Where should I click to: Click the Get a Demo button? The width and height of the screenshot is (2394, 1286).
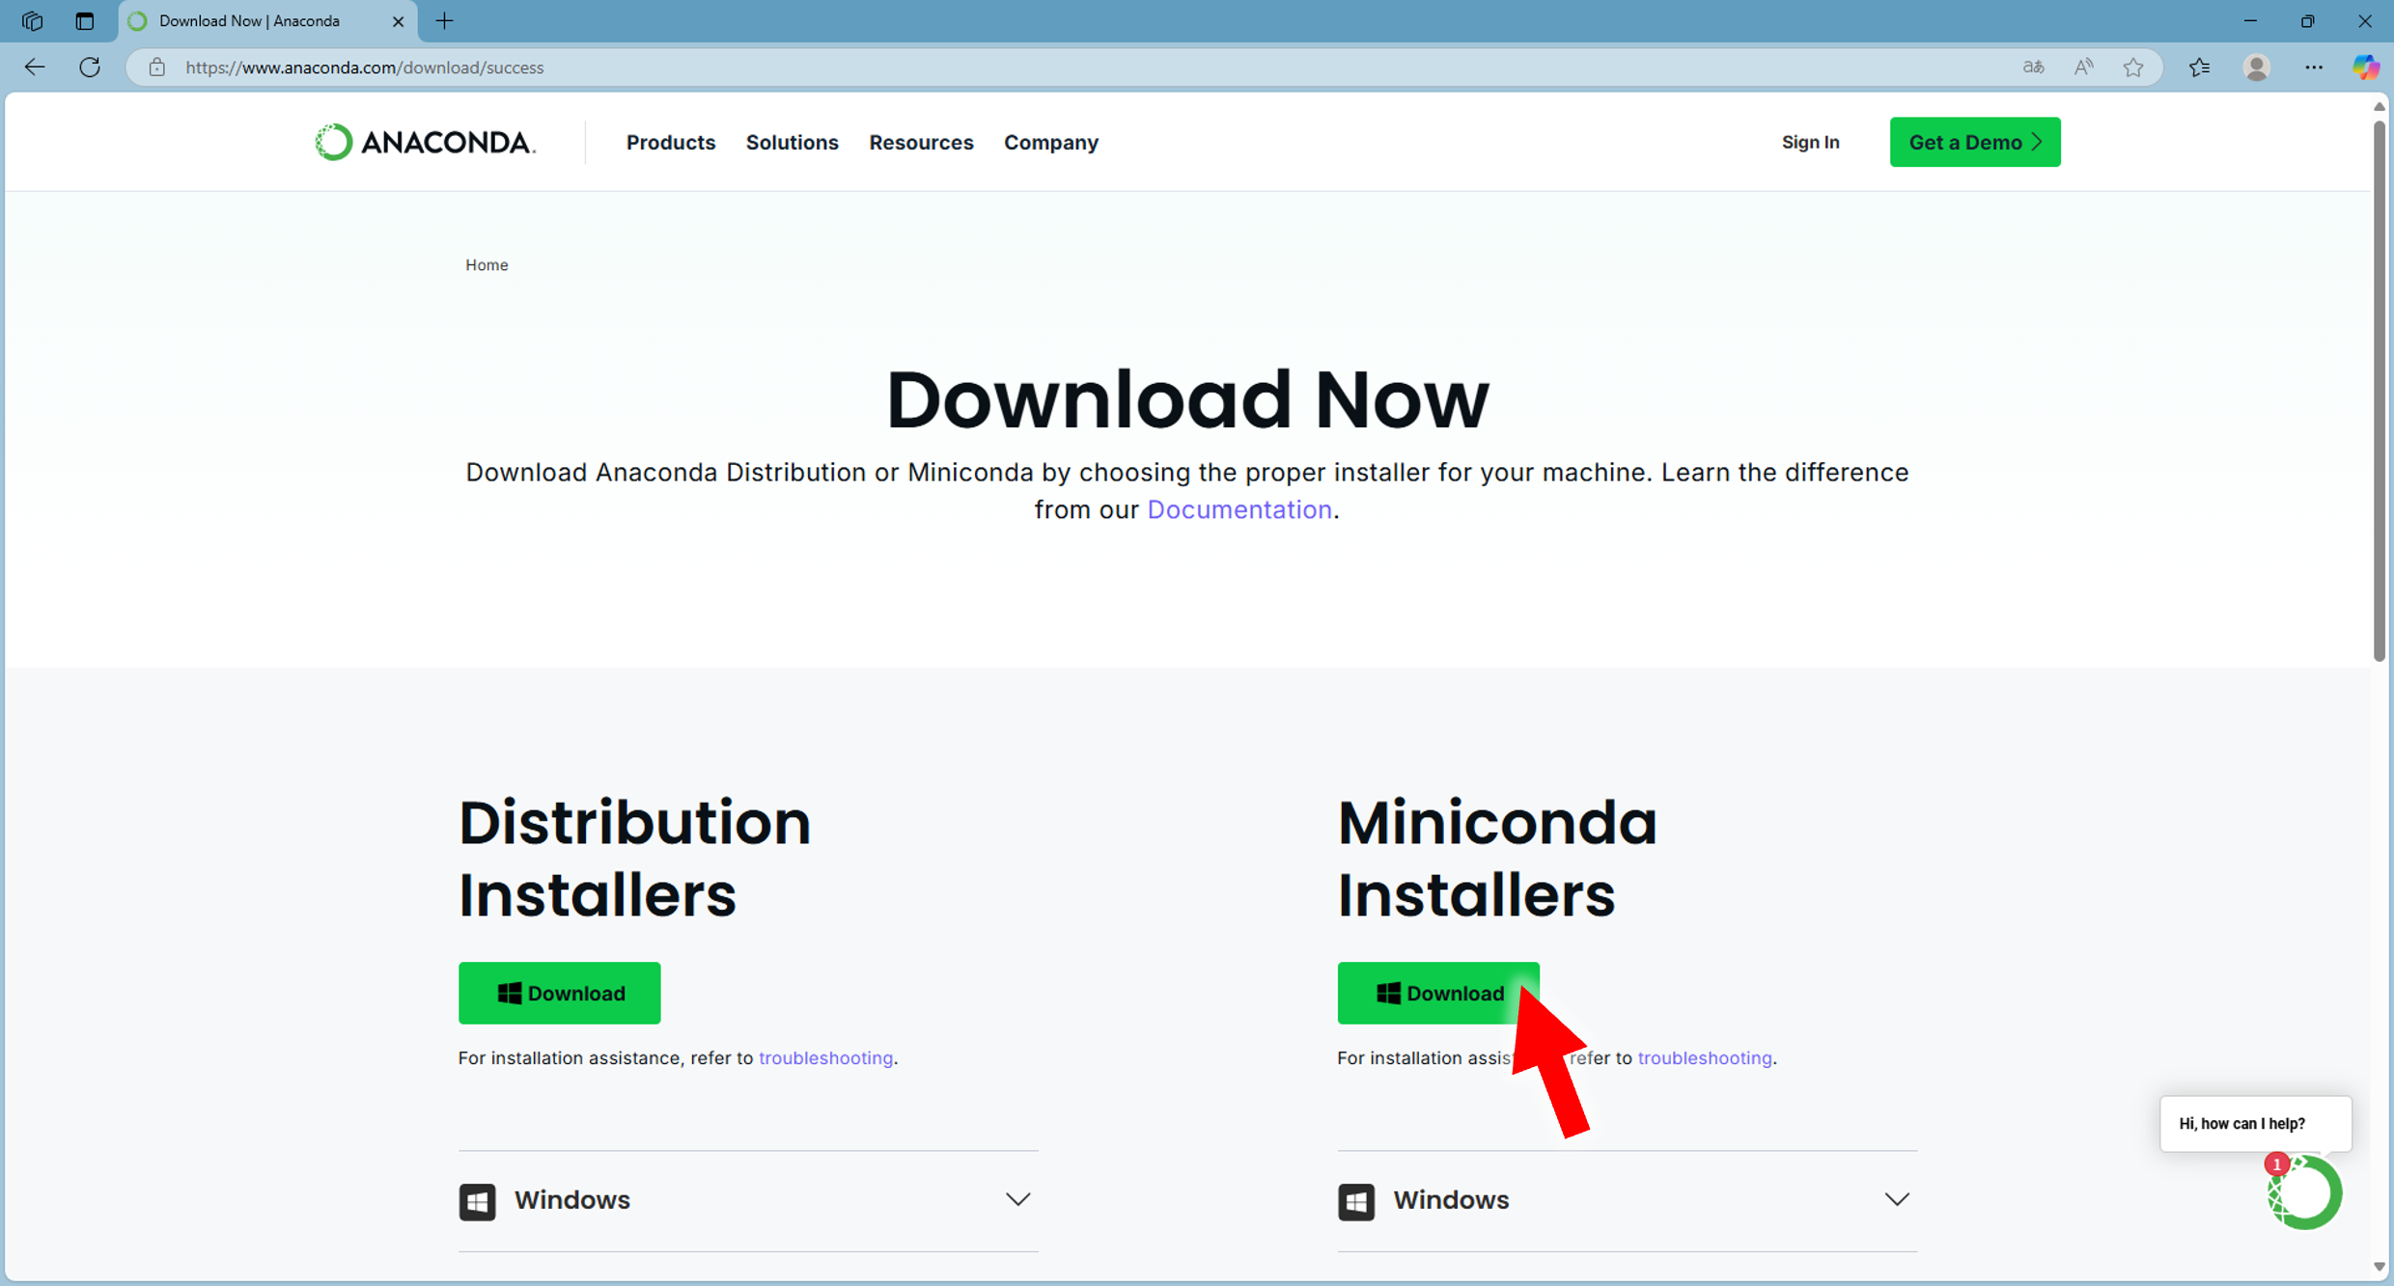pyautogui.click(x=1974, y=142)
